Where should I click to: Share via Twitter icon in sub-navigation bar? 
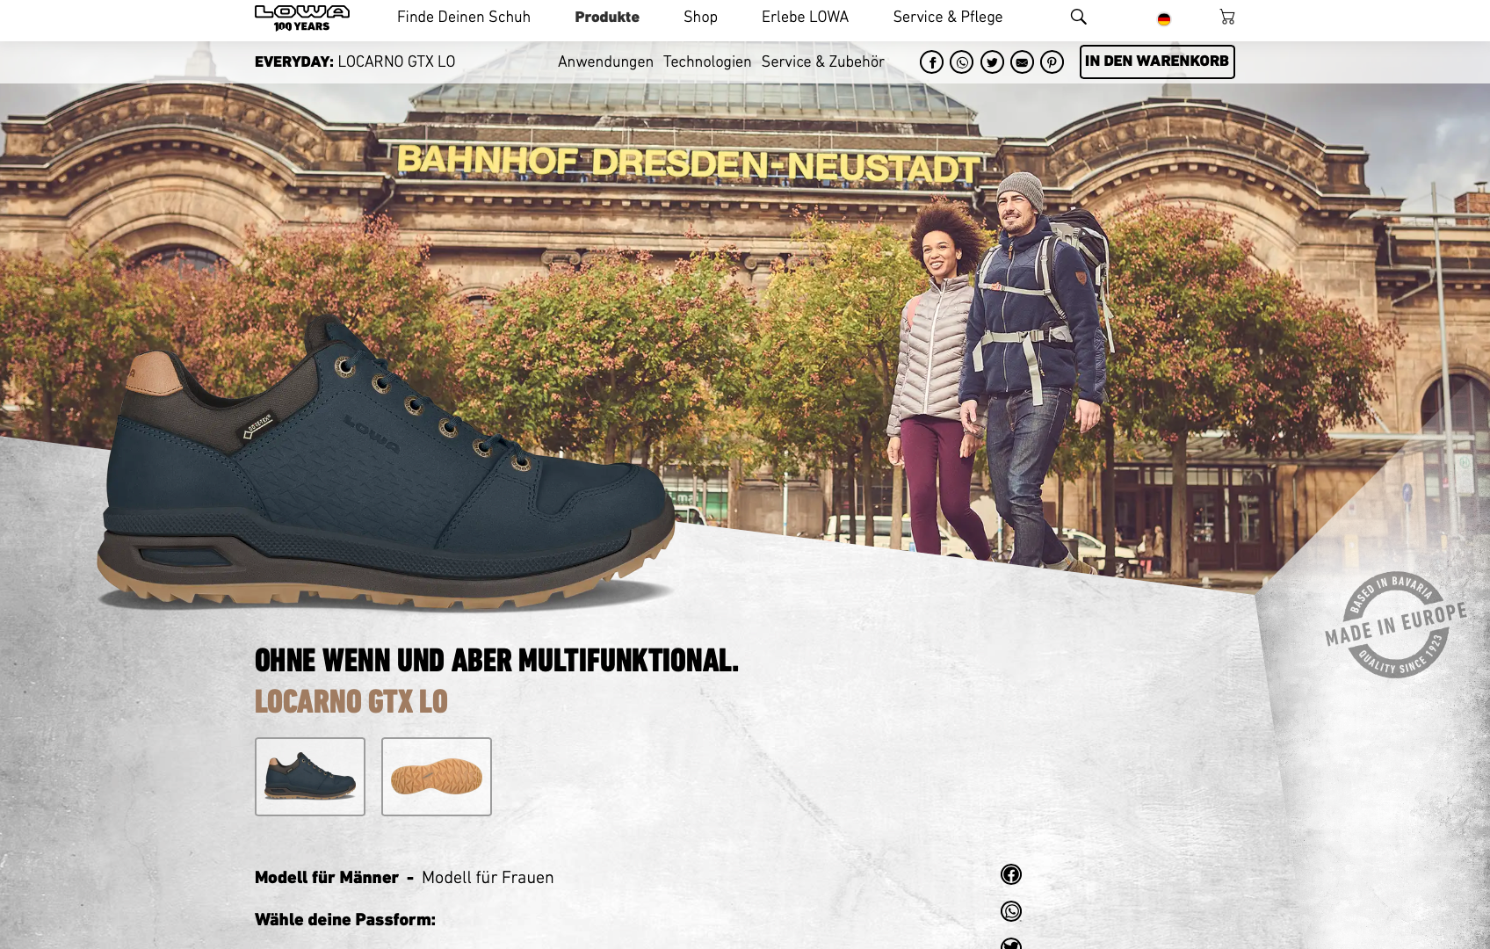[x=992, y=62]
